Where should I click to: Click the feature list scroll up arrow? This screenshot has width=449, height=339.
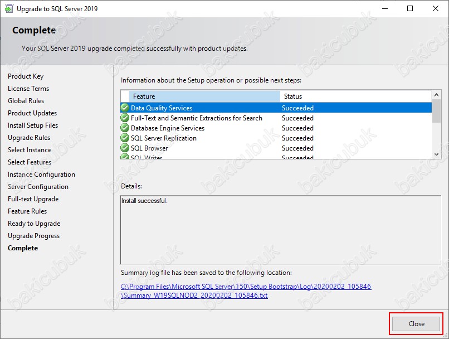[x=436, y=95]
